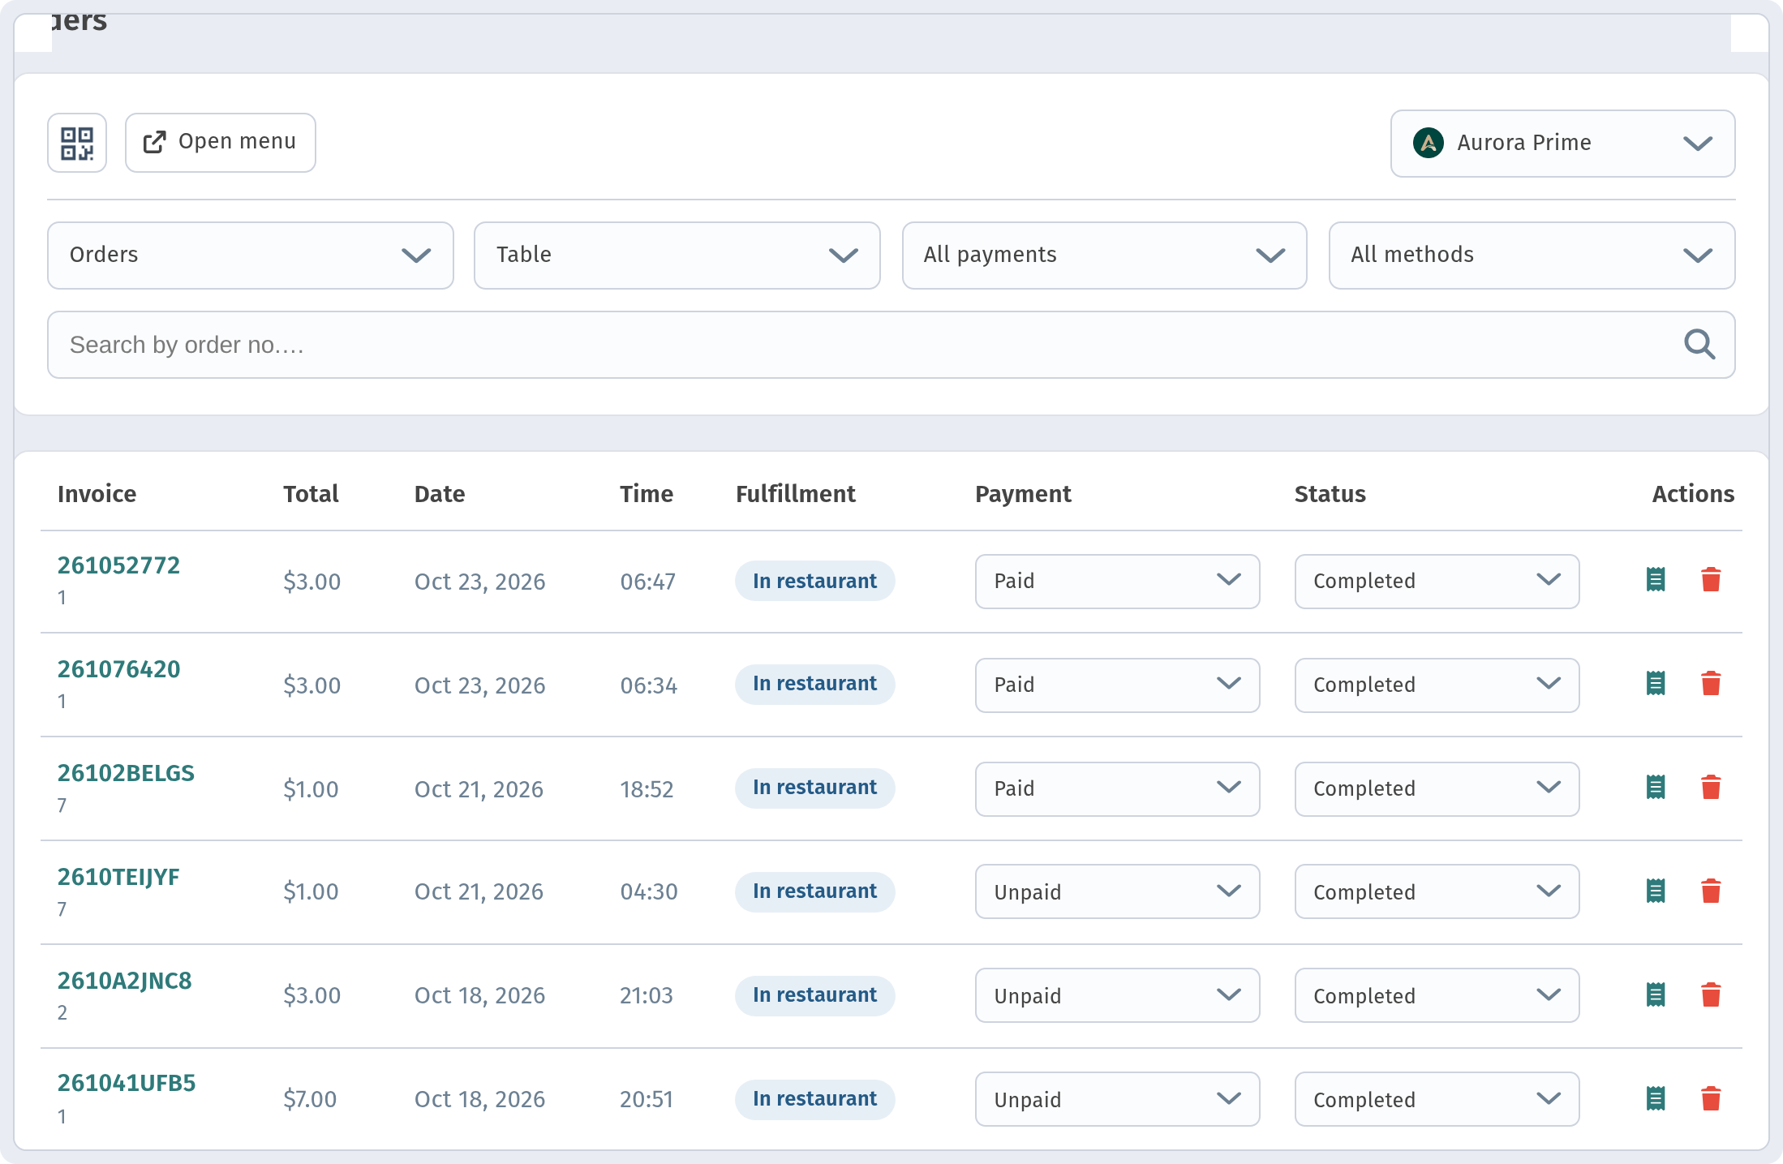Delete order 2610TEIJYF with trash icon
Image resolution: width=1783 pixels, height=1164 pixels.
click(x=1711, y=891)
